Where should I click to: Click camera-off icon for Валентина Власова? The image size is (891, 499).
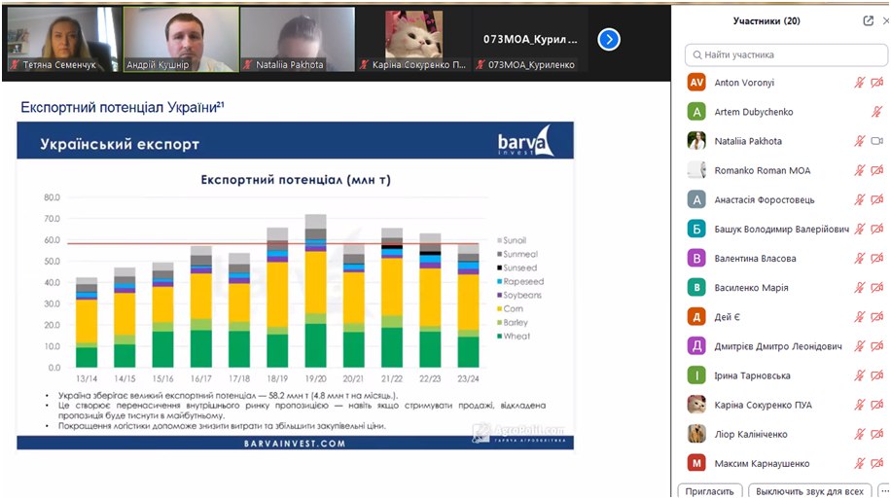[876, 259]
